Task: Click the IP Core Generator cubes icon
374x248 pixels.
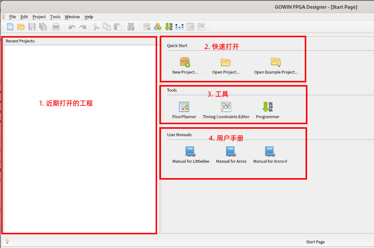Action: pyautogui.click(x=158, y=27)
